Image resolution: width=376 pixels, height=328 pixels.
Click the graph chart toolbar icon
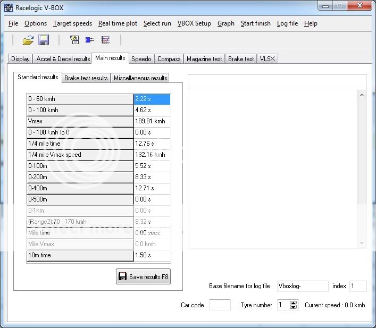click(x=105, y=40)
